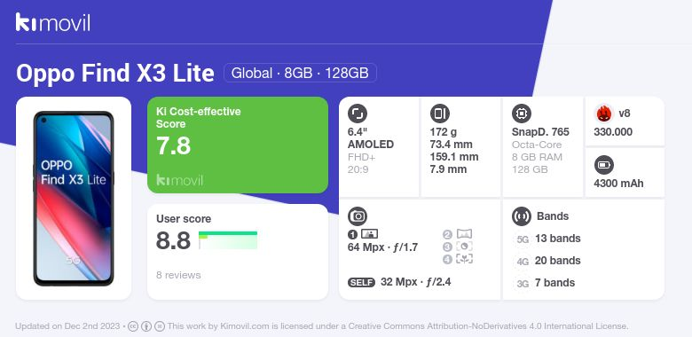Click the 5G 13 bands entry
This screenshot has width=692, height=337.
pyautogui.click(x=547, y=239)
